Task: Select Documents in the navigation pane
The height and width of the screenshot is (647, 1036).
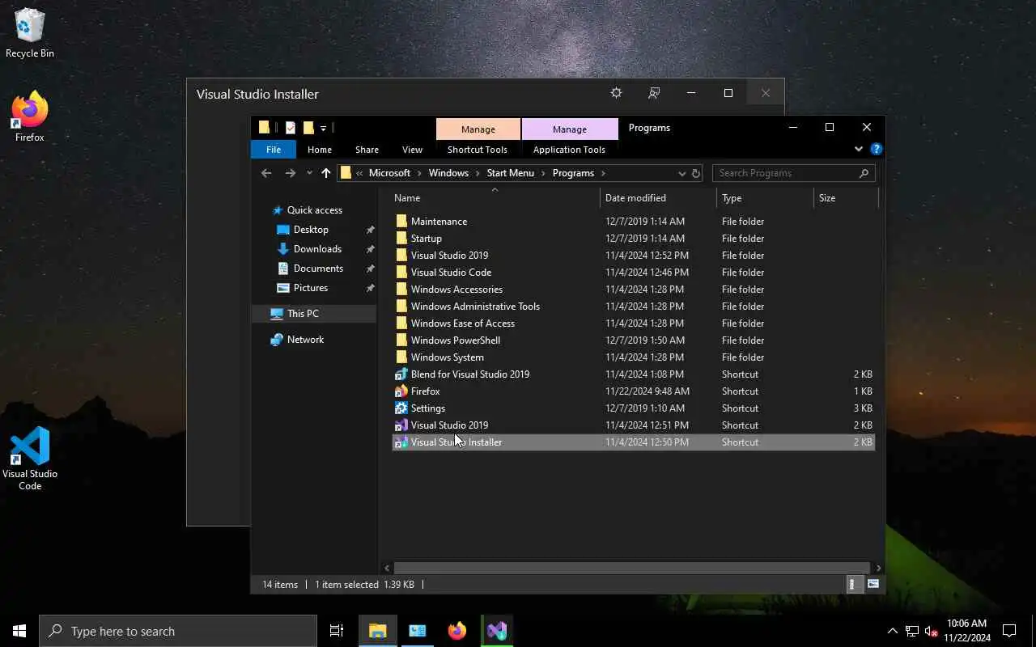Action: click(318, 269)
